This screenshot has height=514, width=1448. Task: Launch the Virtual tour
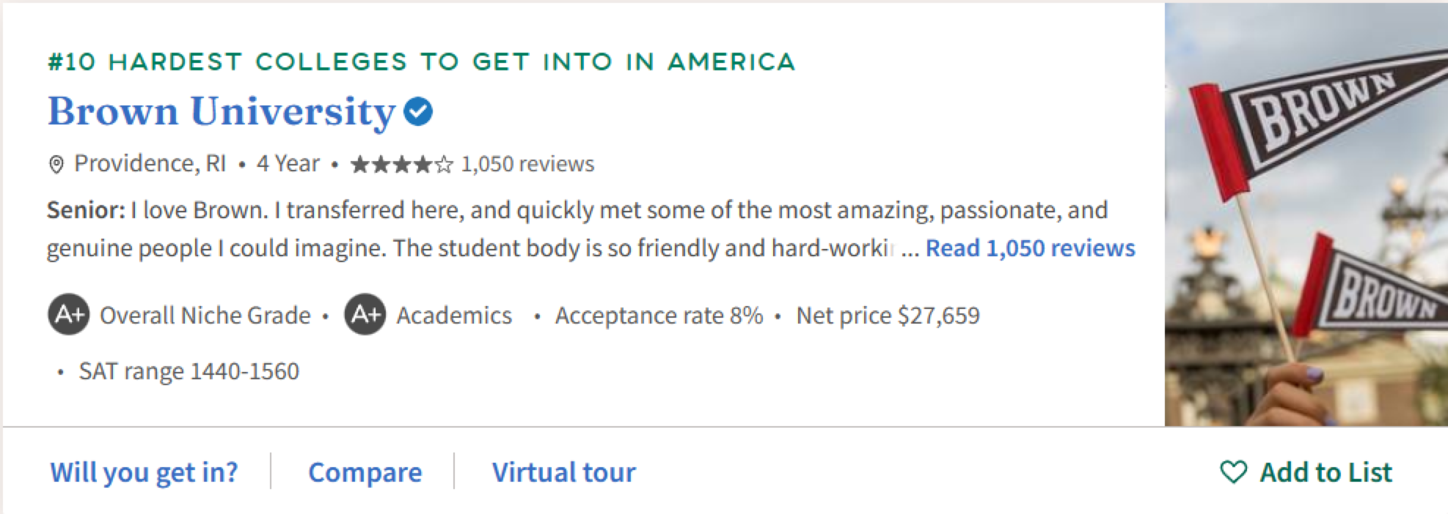click(x=563, y=472)
